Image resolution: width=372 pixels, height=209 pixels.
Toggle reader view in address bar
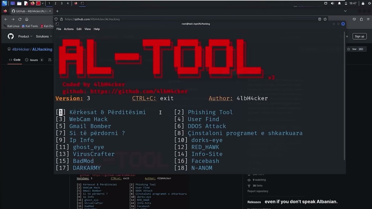click(x=320, y=19)
